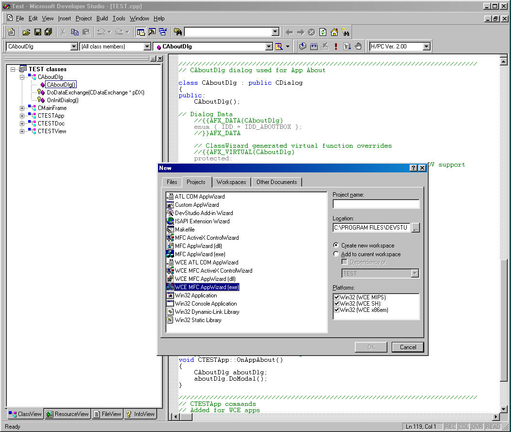This screenshot has height=432, width=511.
Task: Uncheck the Win32 (WCE SH) platform
Action: (336, 303)
